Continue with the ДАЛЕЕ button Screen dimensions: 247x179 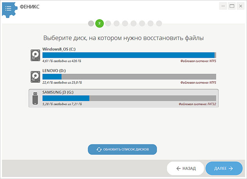click(x=224, y=168)
